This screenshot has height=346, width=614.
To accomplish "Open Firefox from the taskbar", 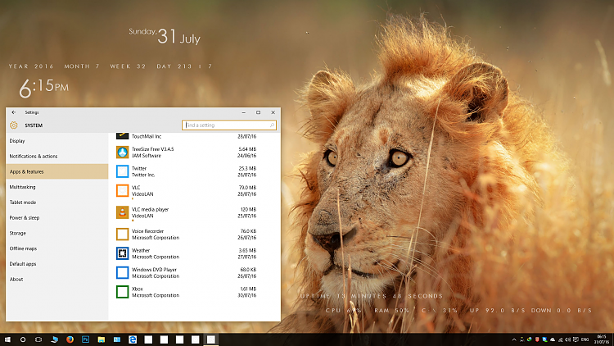I will 70,339.
